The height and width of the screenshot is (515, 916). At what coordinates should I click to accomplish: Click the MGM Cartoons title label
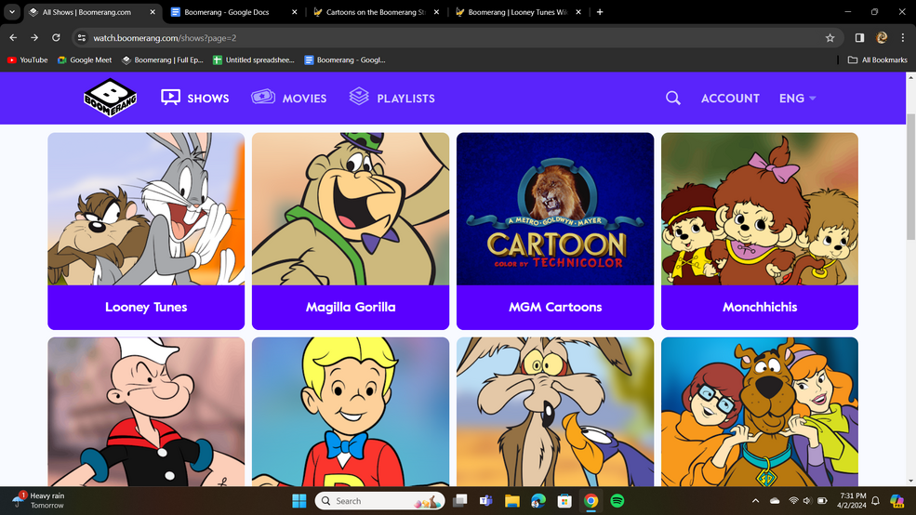click(x=555, y=307)
